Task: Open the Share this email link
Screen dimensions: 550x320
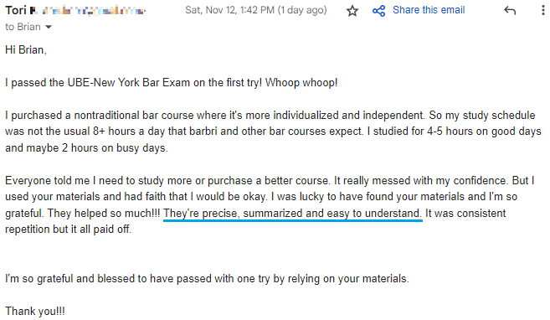Action: [429, 10]
